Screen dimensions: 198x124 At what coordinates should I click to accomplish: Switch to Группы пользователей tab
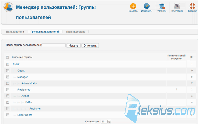click(45, 32)
